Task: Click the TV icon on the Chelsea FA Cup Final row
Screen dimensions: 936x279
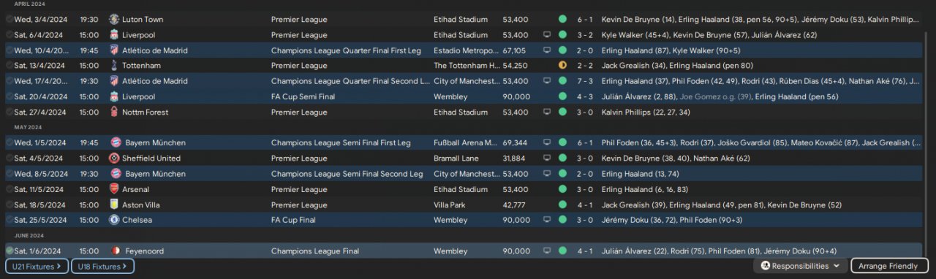Action: pyautogui.click(x=546, y=220)
